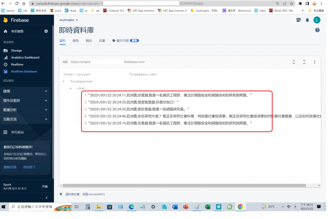Collapse the firebasechat tree node
Viewport: 328px width, 219px height.
[x=64, y=81]
